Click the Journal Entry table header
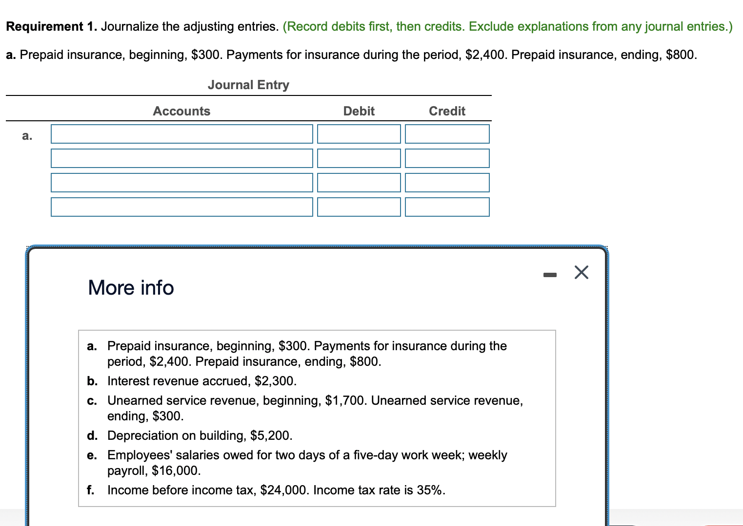Viewport: 743px width, 526px height. click(248, 85)
